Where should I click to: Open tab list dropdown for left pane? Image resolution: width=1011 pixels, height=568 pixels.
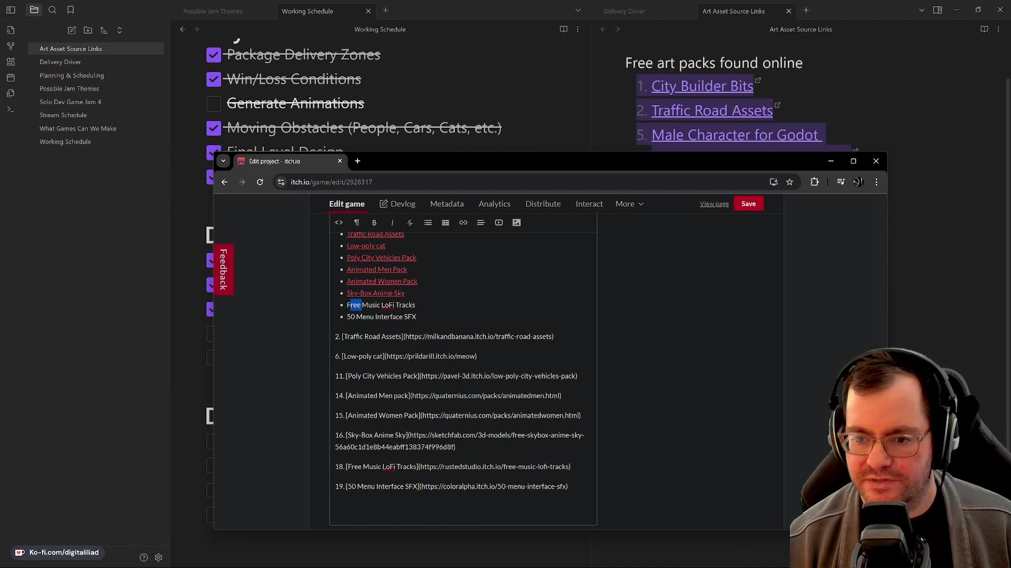point(578,11)
